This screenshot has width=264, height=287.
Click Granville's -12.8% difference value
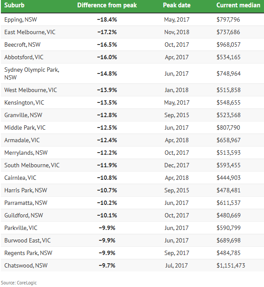[107, 115]
